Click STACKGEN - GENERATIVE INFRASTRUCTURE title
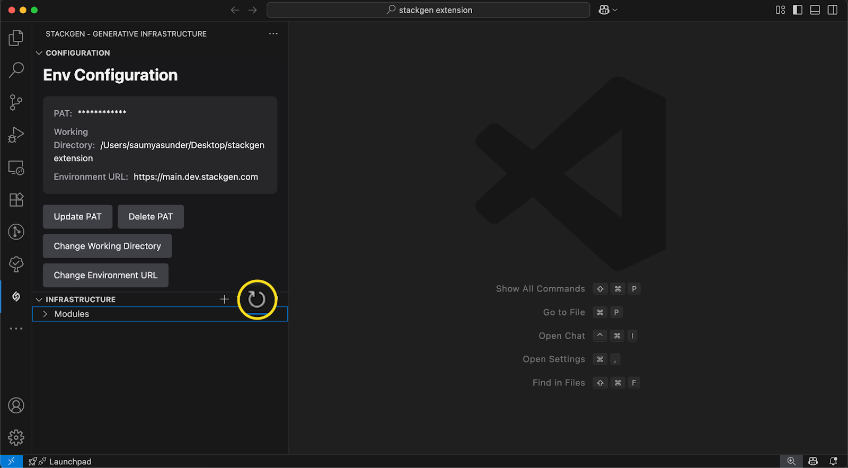This screenshot has width=848, height=468. coord(126,34)
